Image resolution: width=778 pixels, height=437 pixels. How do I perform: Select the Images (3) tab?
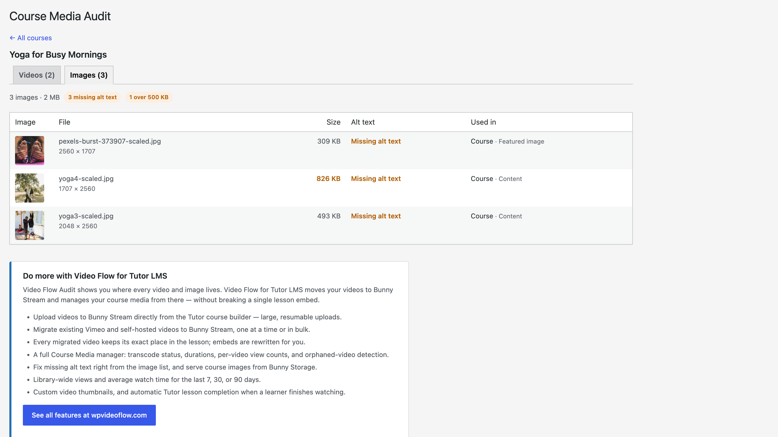click(x=89, y=75)
